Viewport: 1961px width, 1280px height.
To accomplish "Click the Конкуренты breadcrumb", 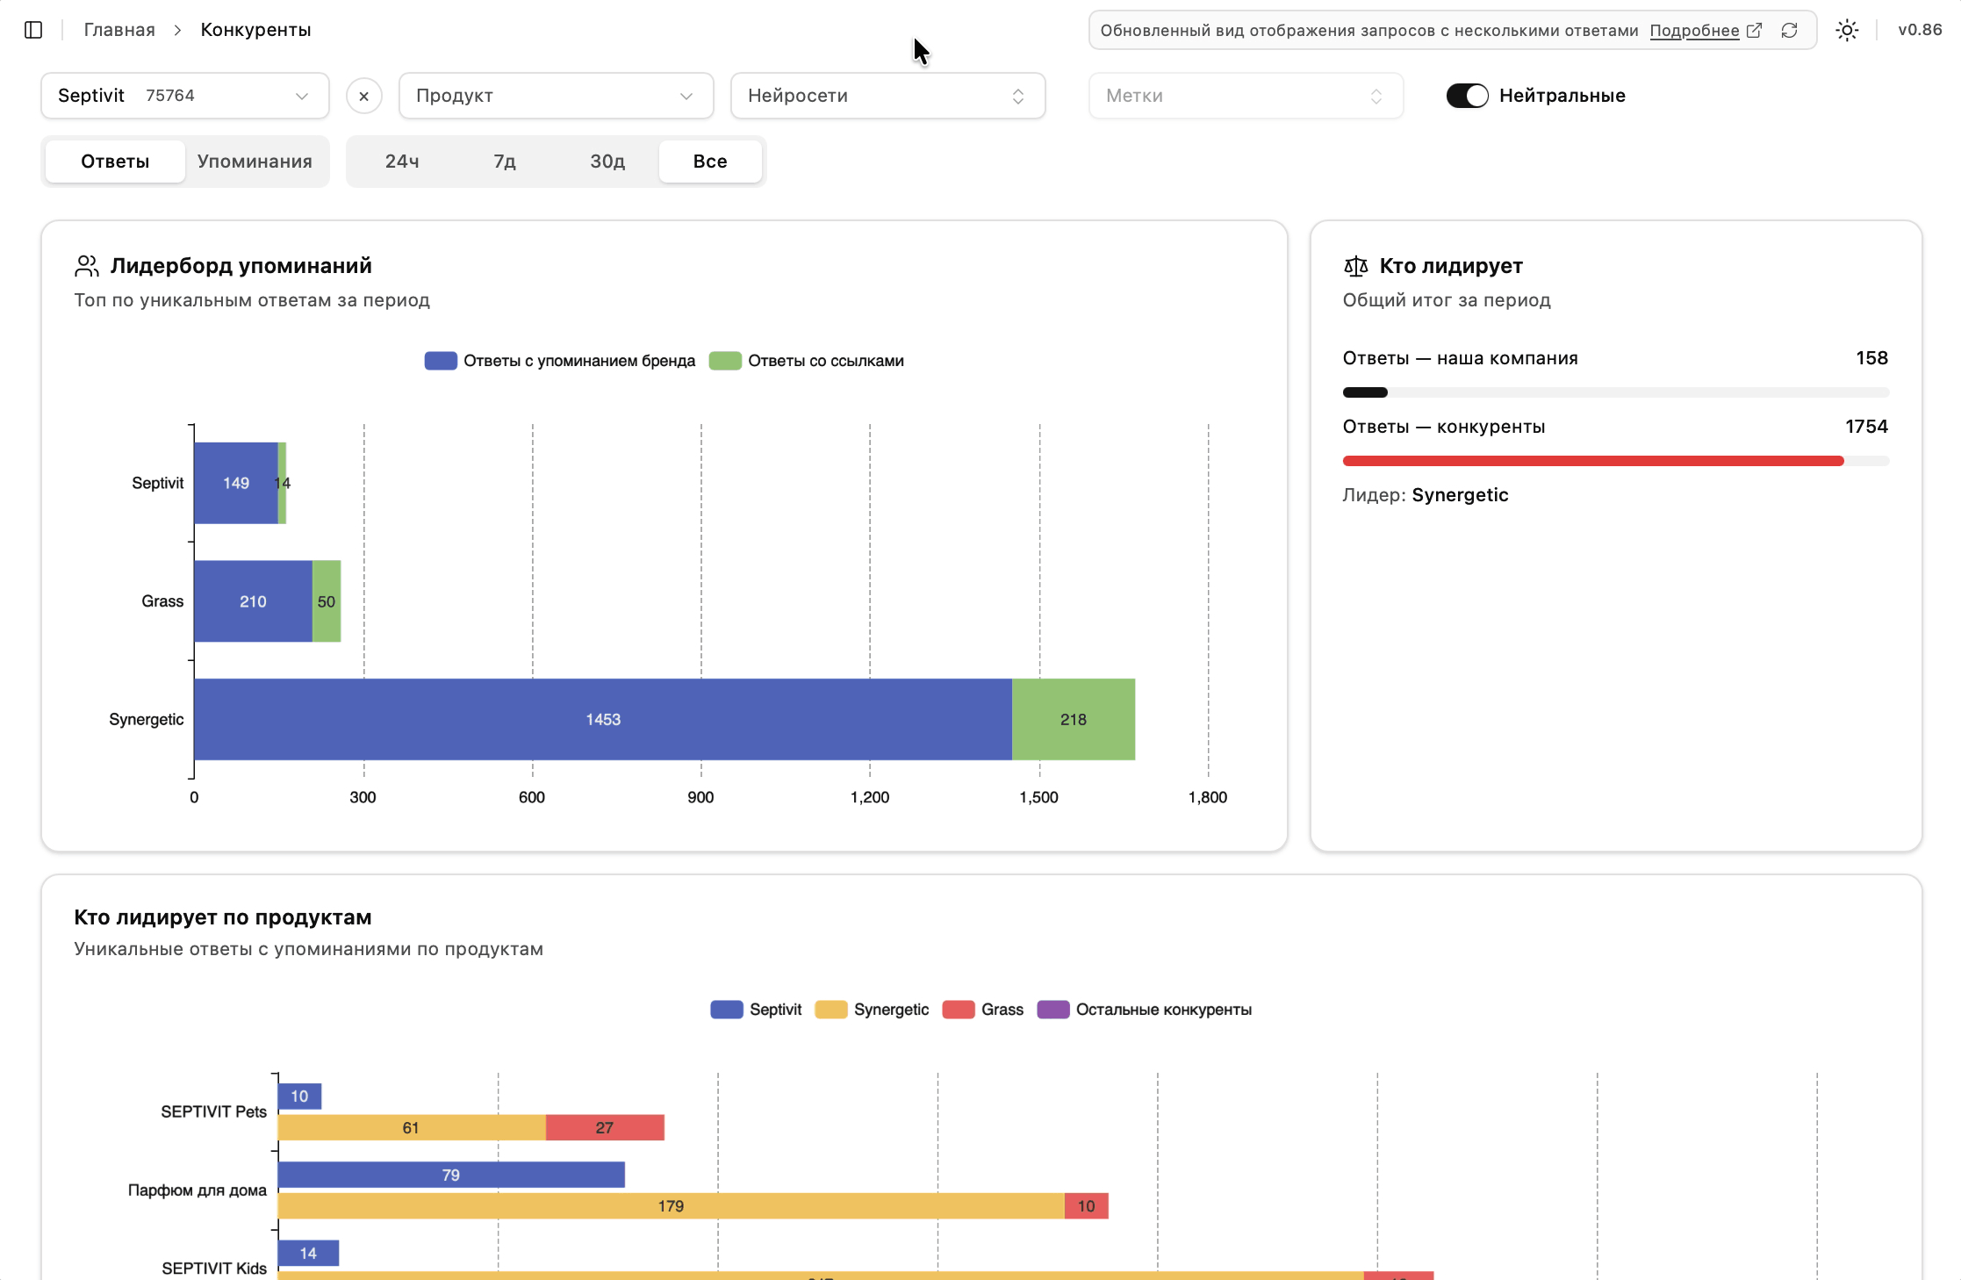I will click(255, 30).
